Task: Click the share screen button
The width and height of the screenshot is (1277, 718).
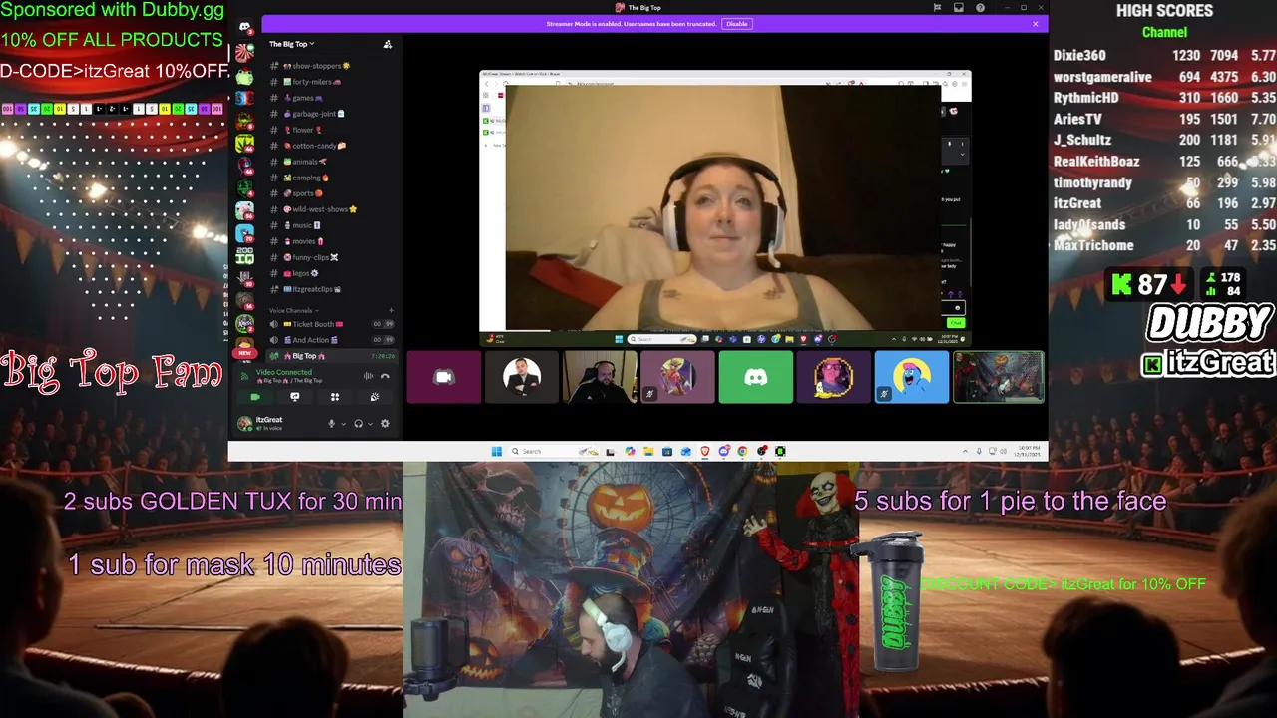Action: tap(294, 397)
